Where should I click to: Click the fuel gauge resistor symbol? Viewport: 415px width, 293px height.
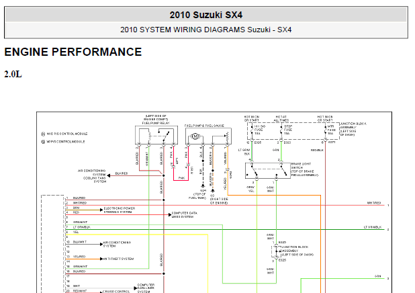[x=227, y=136]
